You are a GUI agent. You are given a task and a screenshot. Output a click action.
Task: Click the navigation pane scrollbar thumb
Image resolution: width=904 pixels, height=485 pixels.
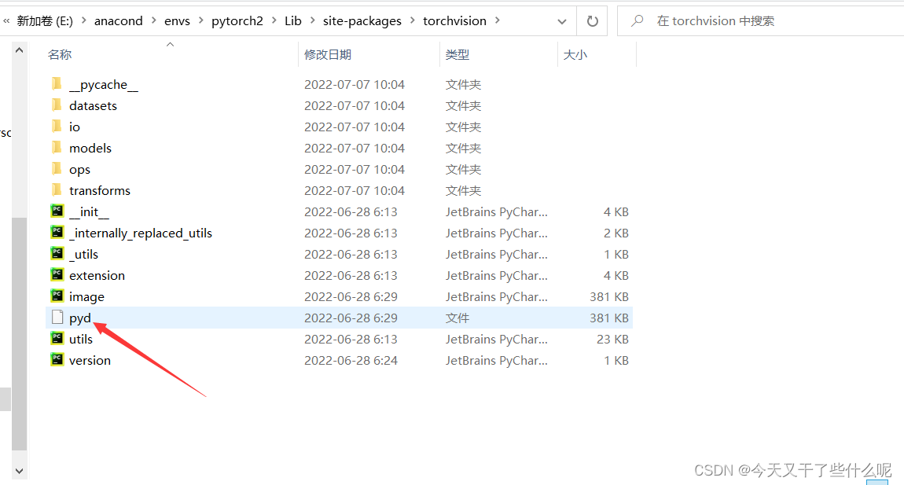point(19,333)
